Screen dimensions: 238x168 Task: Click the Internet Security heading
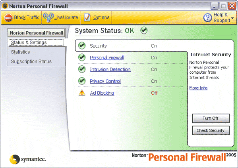(x=211, y=55)
